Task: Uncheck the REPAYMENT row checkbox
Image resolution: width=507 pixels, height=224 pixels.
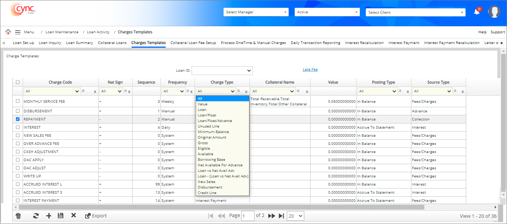Action: click(18, 119)
